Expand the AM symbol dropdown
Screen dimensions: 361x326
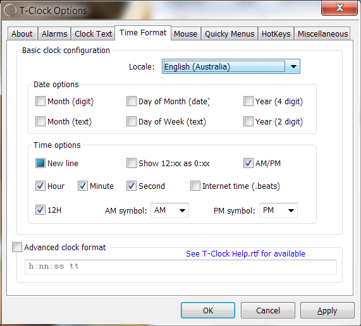pyautogui.click(x=169, y=210)
